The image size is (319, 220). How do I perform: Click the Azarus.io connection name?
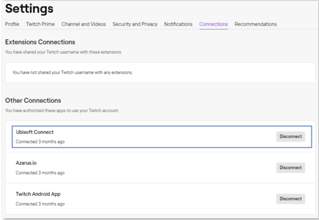(x=27, y=163)
